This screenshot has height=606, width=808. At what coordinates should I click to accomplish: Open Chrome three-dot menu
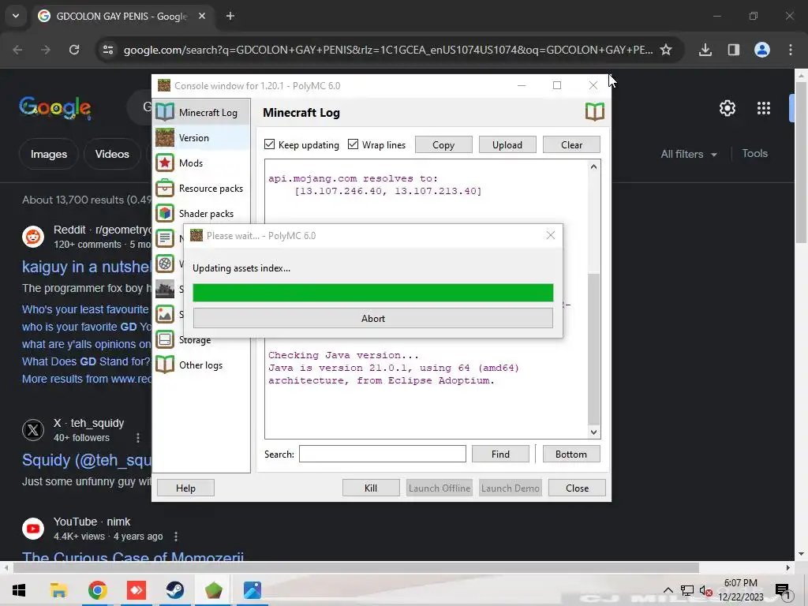[x=791, y=50]
